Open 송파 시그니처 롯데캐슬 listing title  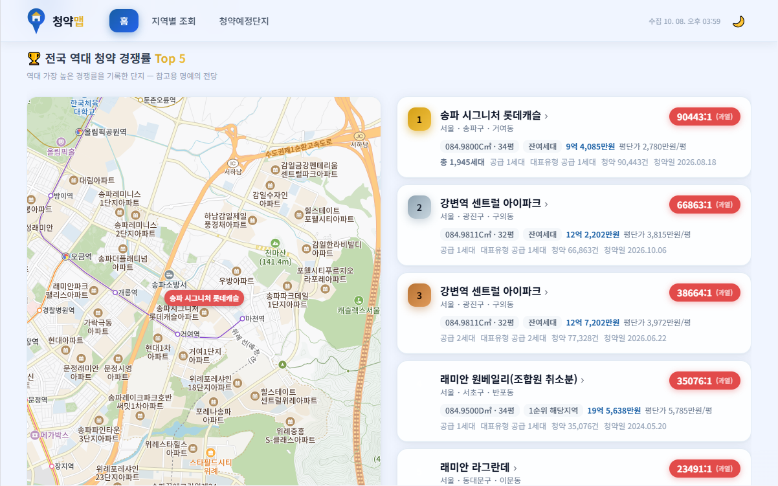click(x=490, y=115)
